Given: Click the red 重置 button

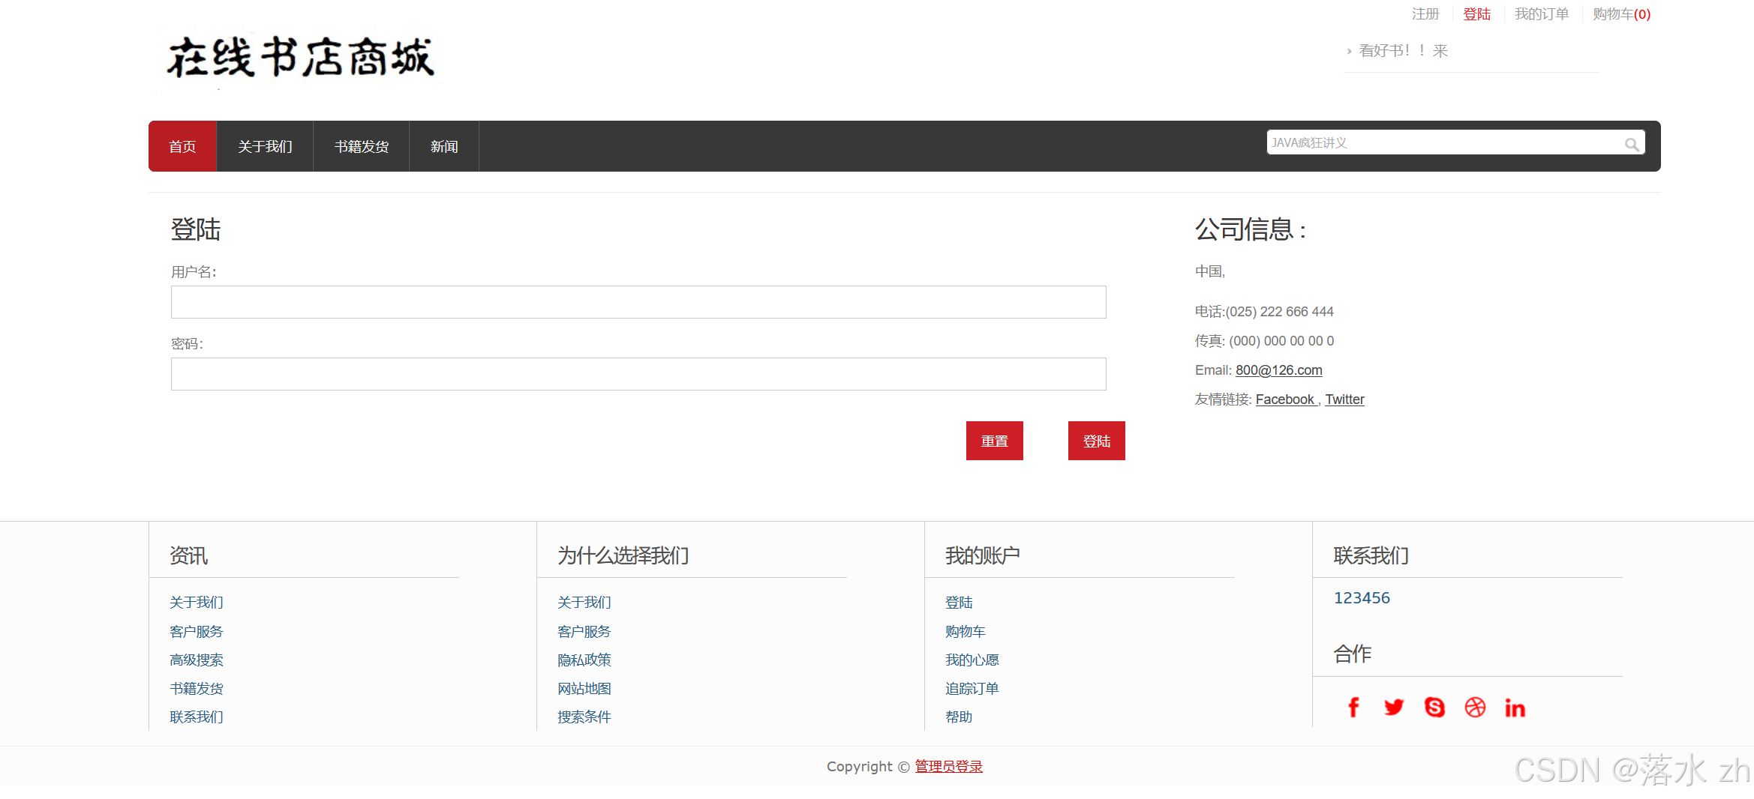Looking at the screenshot, I should click(x=995, y=441).
